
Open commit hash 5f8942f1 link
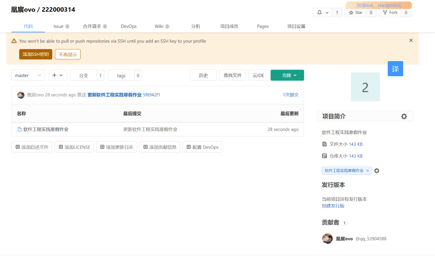point(152,95)
